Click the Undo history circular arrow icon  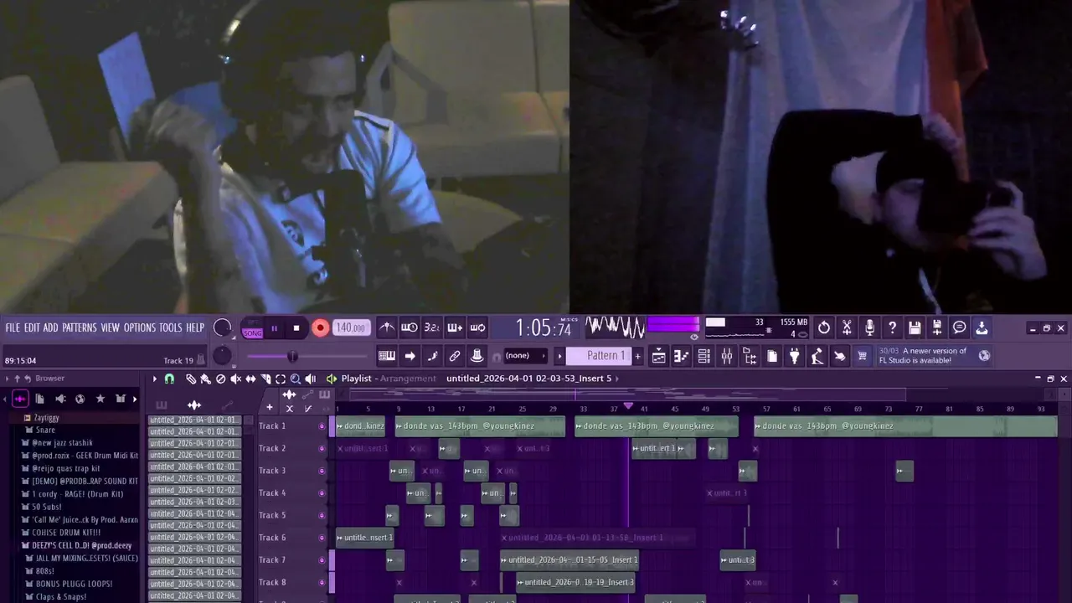(x=824, y=327)
